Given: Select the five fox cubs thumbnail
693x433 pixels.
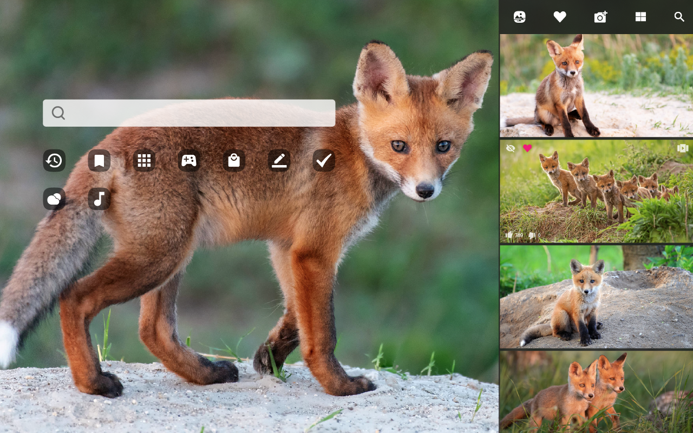Looking at the screenshot, I should point(596,191).
